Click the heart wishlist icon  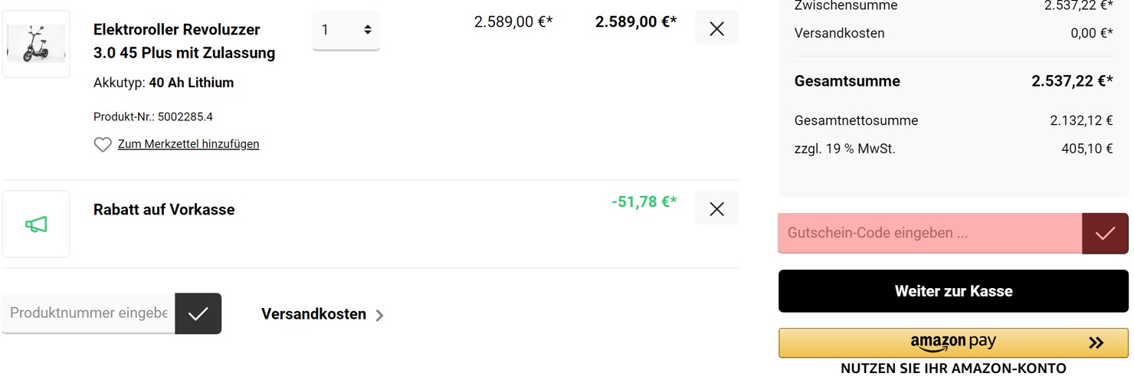tap(103, 144)
